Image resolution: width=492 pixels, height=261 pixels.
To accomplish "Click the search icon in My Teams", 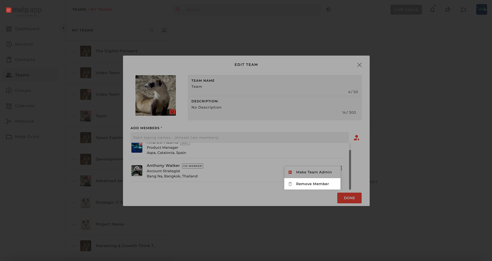I will [152, 30].
